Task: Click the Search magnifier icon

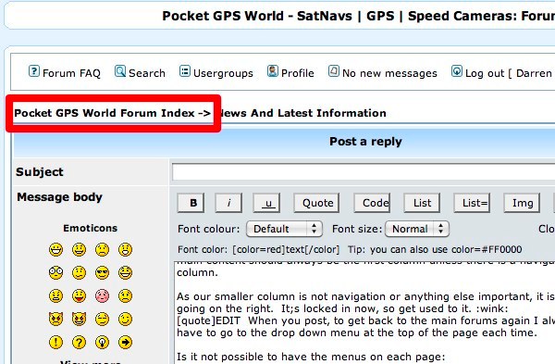Action: tap(120, 71)
